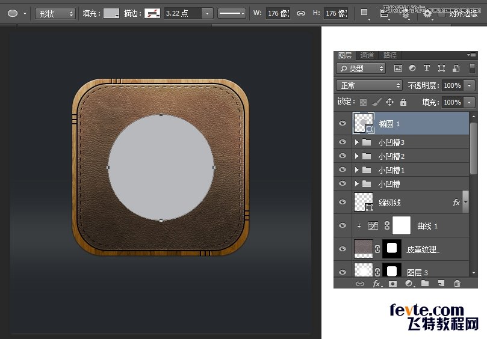Create a new layer icon
This screenshot has width=487, height=339.
(441, 283)
